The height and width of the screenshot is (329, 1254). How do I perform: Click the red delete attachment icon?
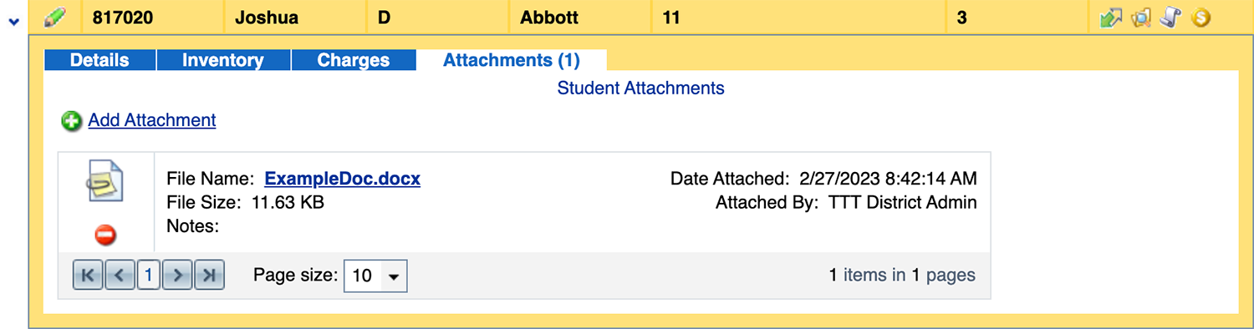105,235
